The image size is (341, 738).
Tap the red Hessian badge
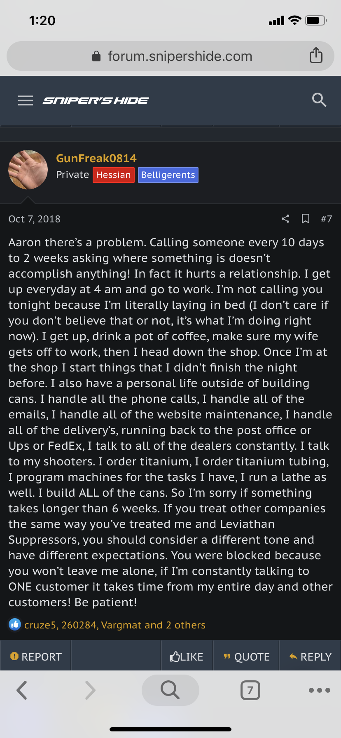coord(114,175)
